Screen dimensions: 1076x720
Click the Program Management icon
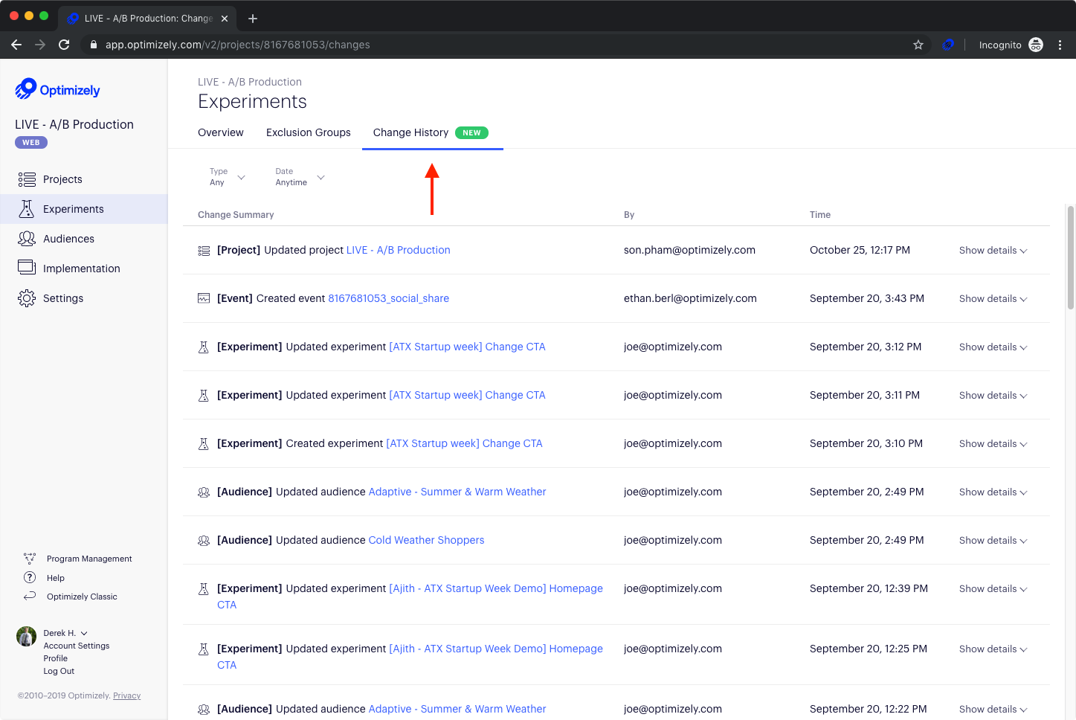point(30,559)
